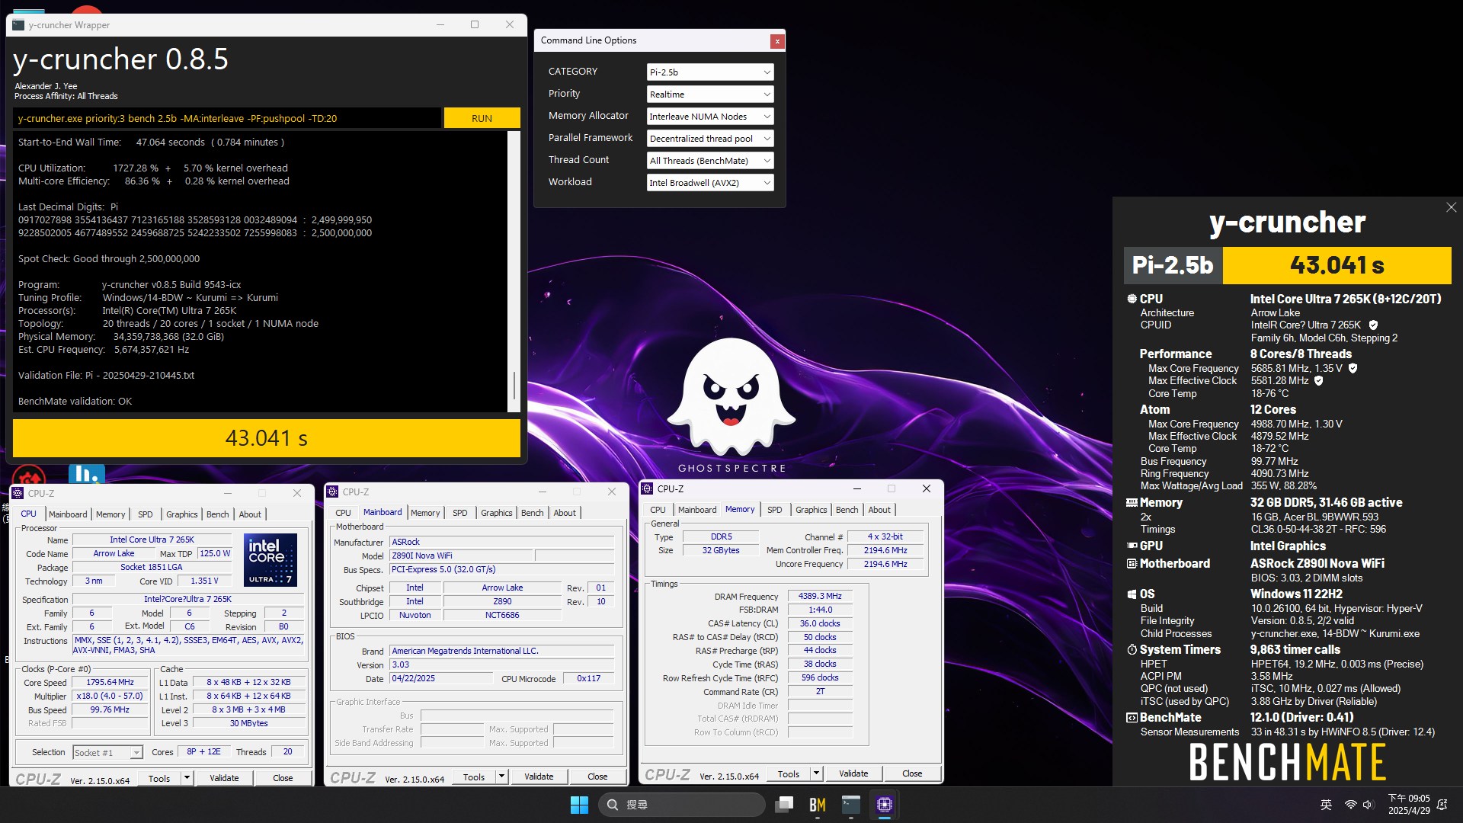Image resolution: width=1463 pixels, height=823 pixels.
Task: Open CPU-Z taskbar icon
Action: (x=885, y=805)
